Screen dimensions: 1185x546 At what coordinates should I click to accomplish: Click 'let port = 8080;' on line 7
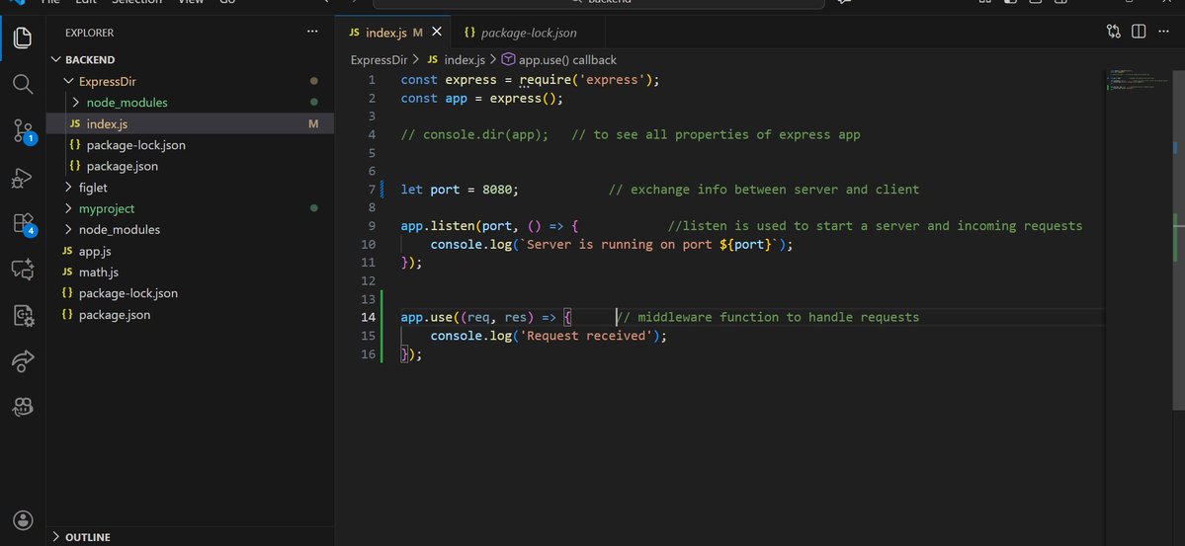[460, 190]
